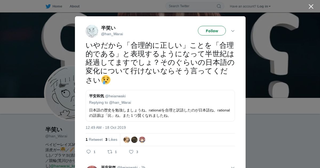The height and width of the screenshot is (168, 320).
Task: Open the About menu item
Action: pyautogui.click(x=74, y=6)
